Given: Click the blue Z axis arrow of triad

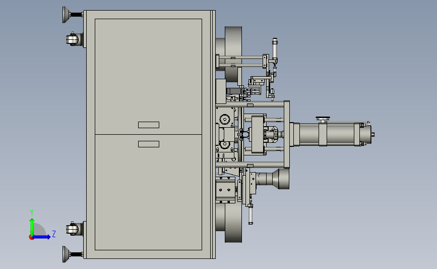Looking at the screenshot, I should (42, 237).
